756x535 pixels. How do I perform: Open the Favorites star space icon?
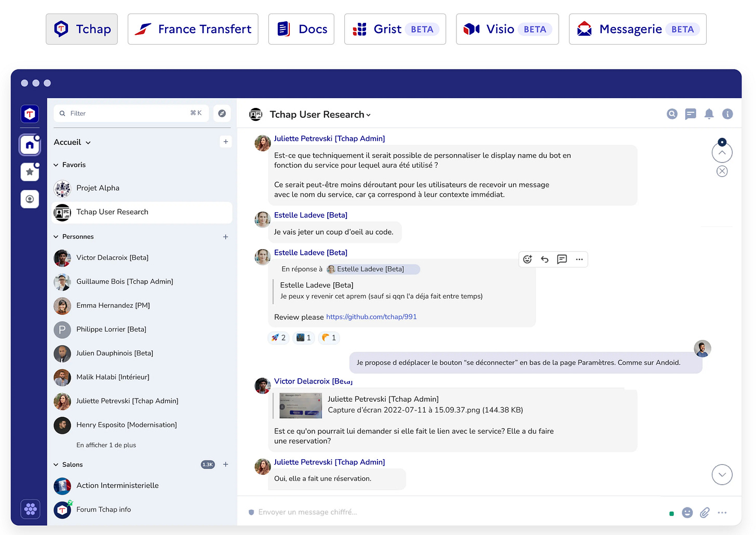(x=30, y=172)
